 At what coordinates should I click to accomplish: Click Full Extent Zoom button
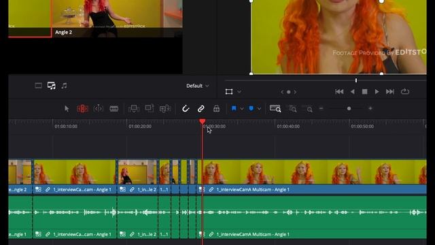[275, 108]
